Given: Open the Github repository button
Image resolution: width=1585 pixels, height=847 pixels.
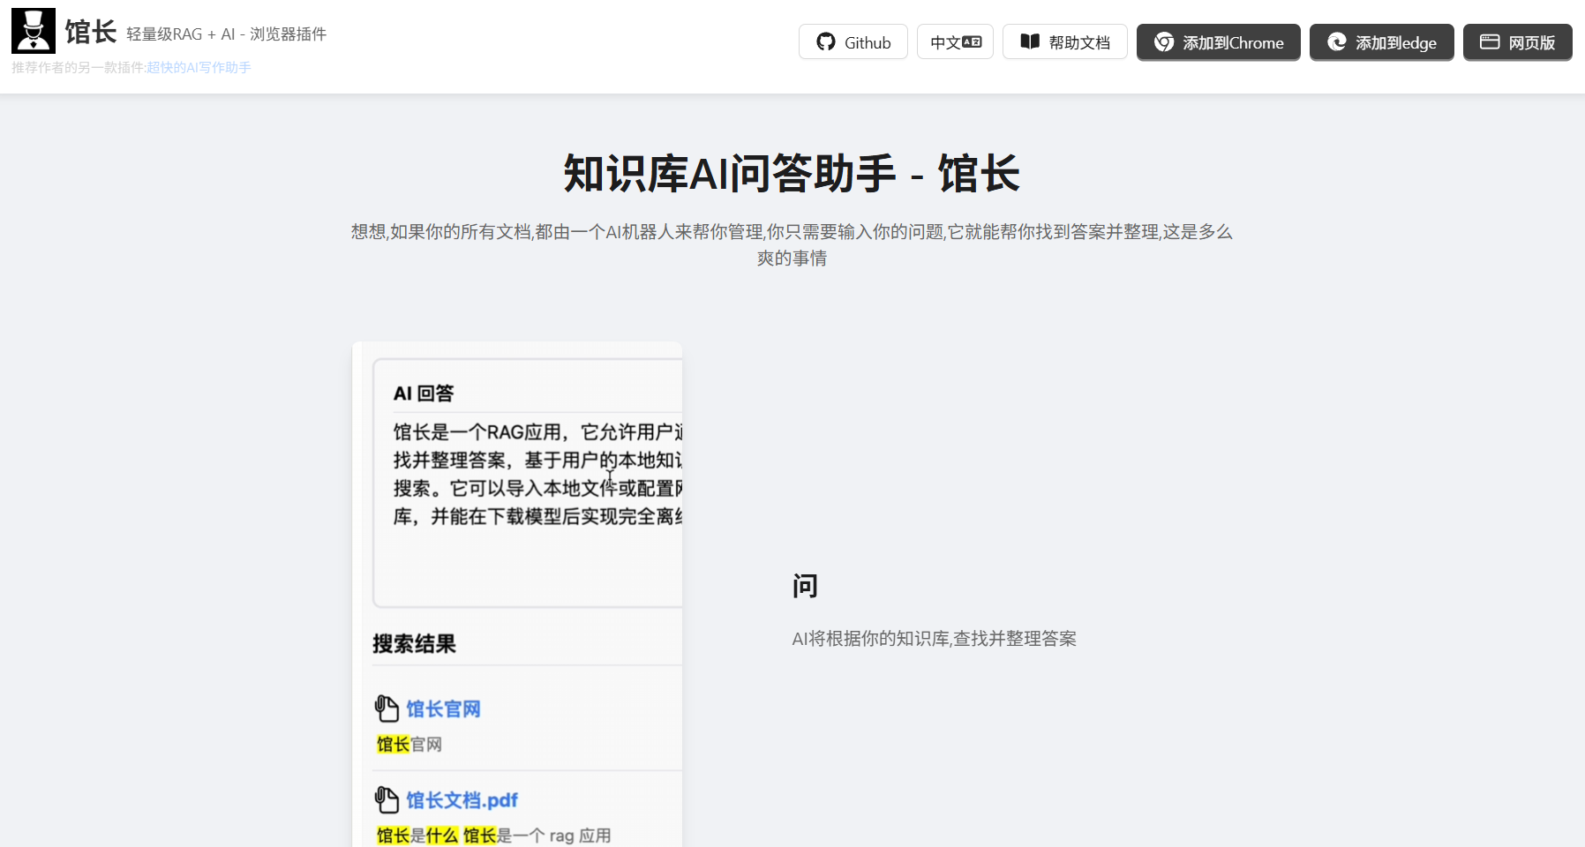Looking at the screenshot, I should tap(853, 41).
